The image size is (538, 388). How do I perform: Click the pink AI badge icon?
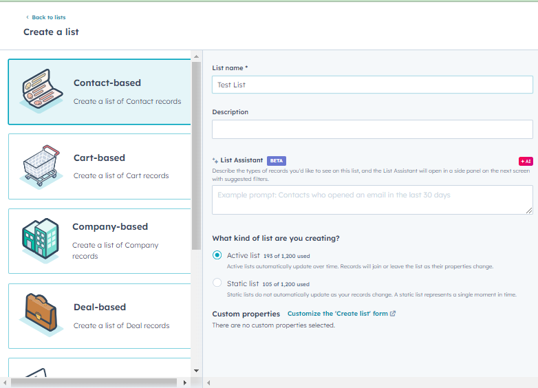[x=526, y=161]
